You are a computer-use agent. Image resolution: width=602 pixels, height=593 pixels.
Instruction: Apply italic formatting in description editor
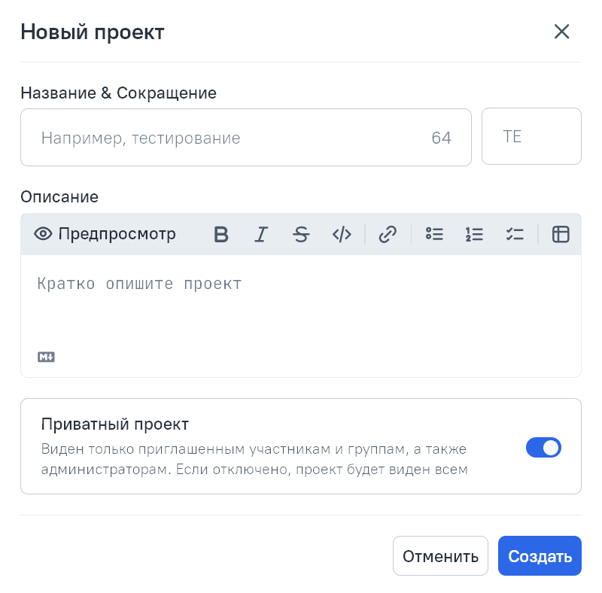click(x=261, y=235)
